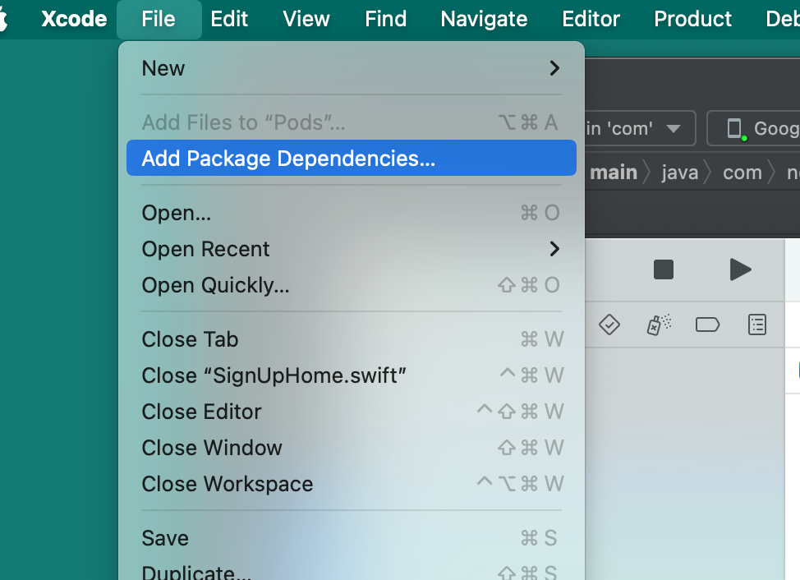Choose Add Package Dependencies…

pyautogui.click(x=351, y=158)
